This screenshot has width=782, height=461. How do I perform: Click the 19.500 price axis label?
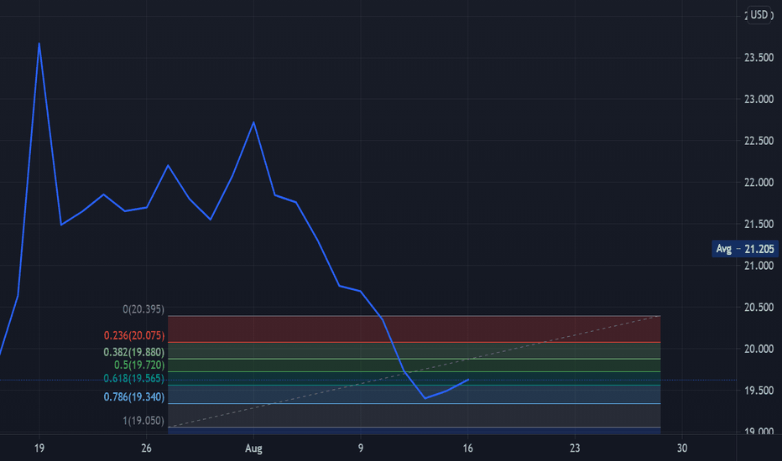[x=759, y=391]
